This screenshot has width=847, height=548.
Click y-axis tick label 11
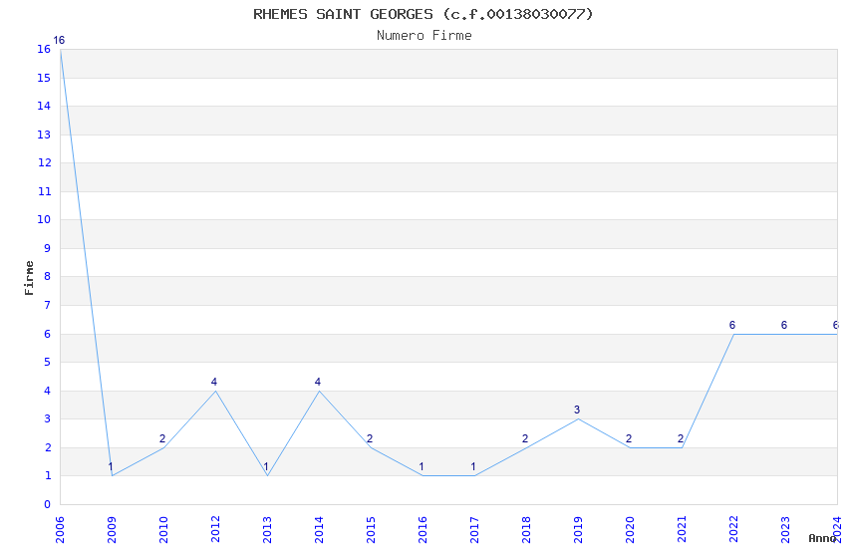(44, 191)
